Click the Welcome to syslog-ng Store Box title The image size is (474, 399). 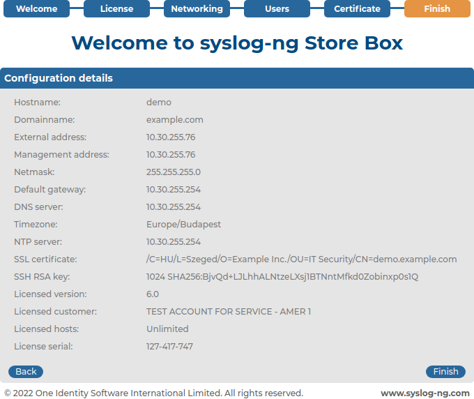coord(237,43)
